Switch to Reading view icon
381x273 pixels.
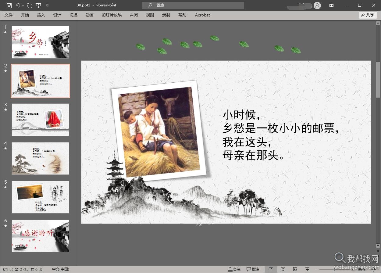[295, 270]
